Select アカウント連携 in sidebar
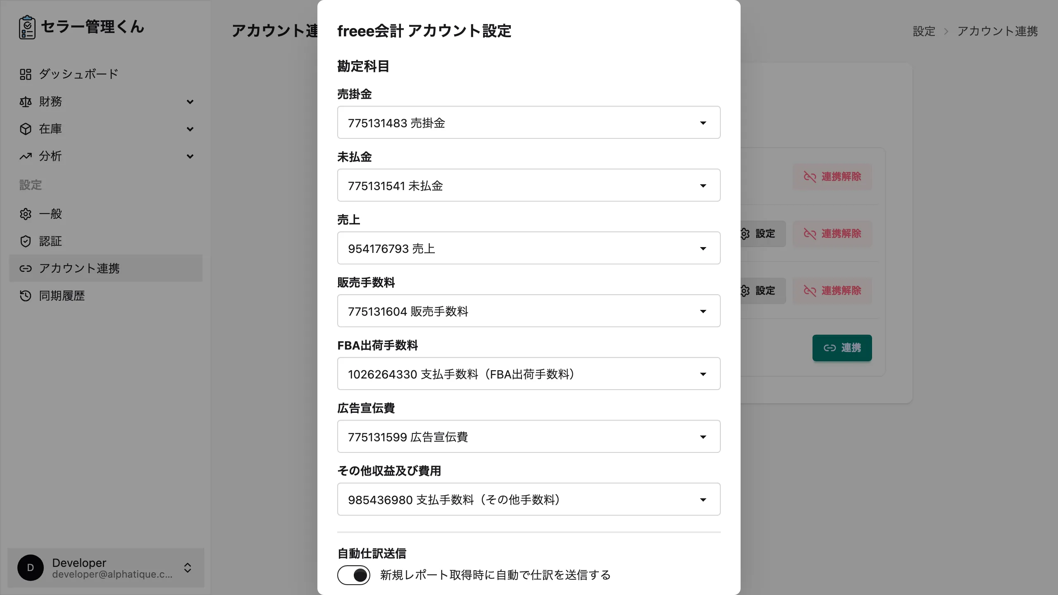Screen dimensions: 1058x595 point(106,269)
